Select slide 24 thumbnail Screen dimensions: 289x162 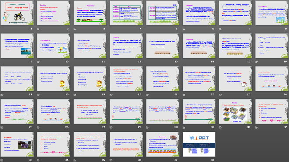coord(272,79)
